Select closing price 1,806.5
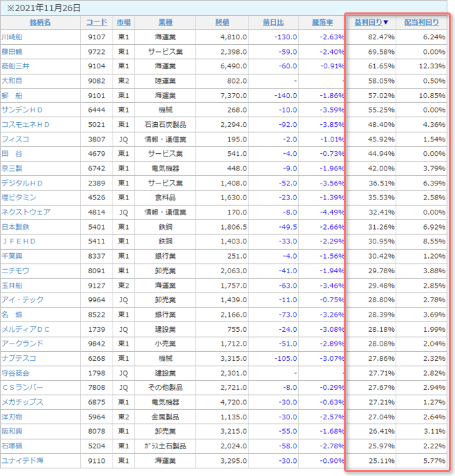This screenshot has height=476, width=455. tap(233, 227)
